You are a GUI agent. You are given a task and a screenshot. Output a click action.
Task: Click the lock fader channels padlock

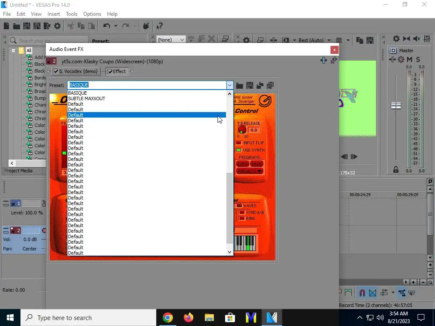point(396,169)
